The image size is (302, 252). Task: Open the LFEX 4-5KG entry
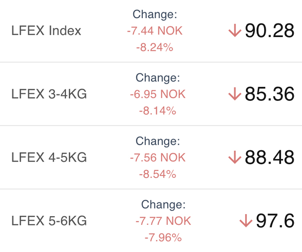click(49, 158)
